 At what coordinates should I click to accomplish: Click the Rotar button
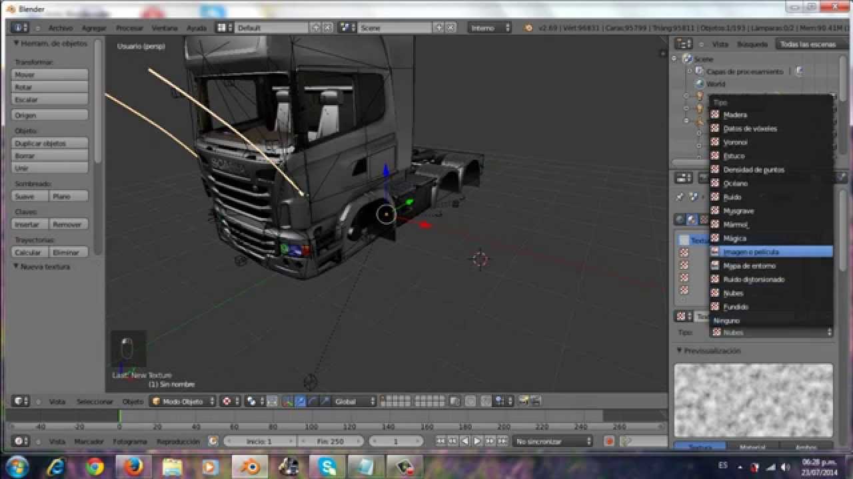pos(50,87)
